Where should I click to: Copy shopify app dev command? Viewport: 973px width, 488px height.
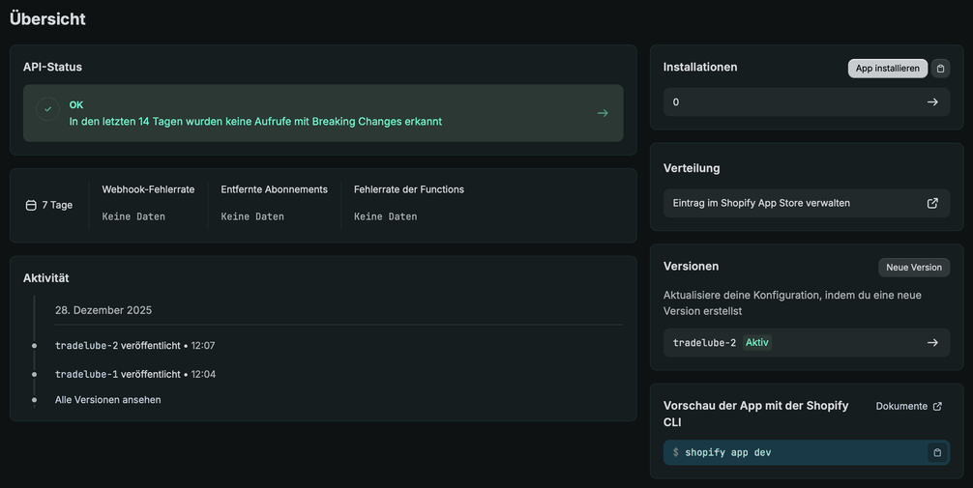tap(937, 452)
